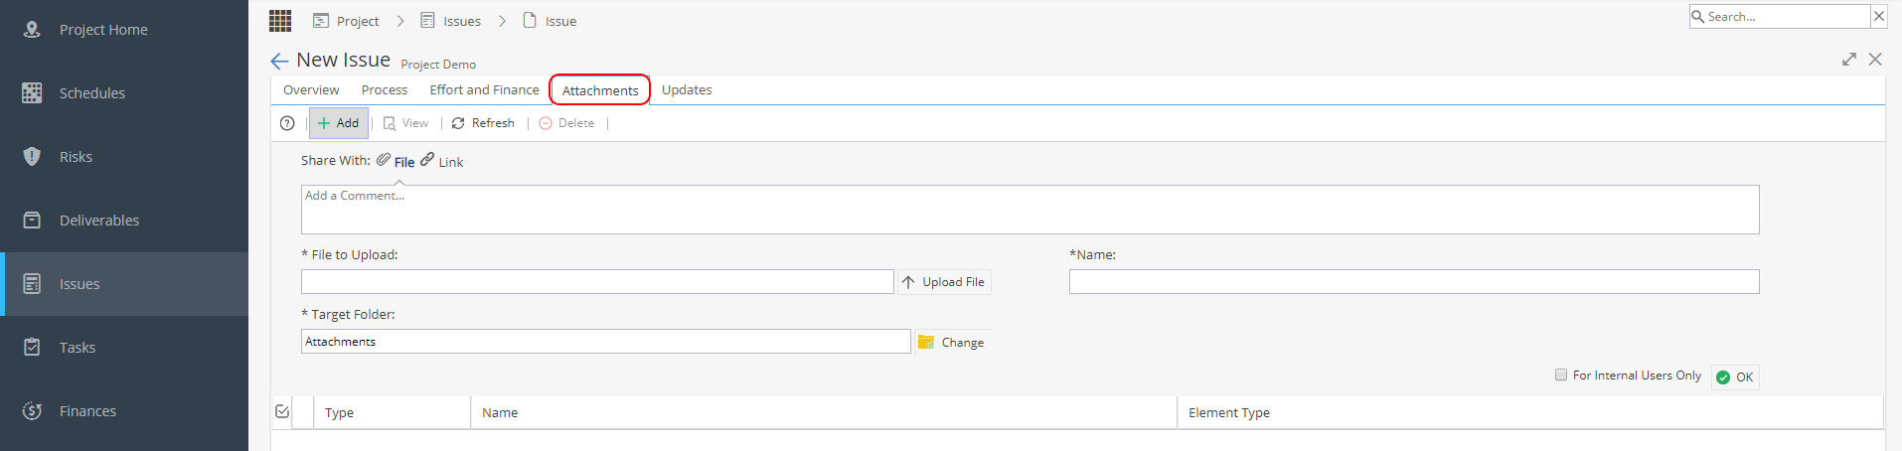Expand the issue panel to full screen
This screenshot has width=1902, height=451.
(x=1848, y=60)
